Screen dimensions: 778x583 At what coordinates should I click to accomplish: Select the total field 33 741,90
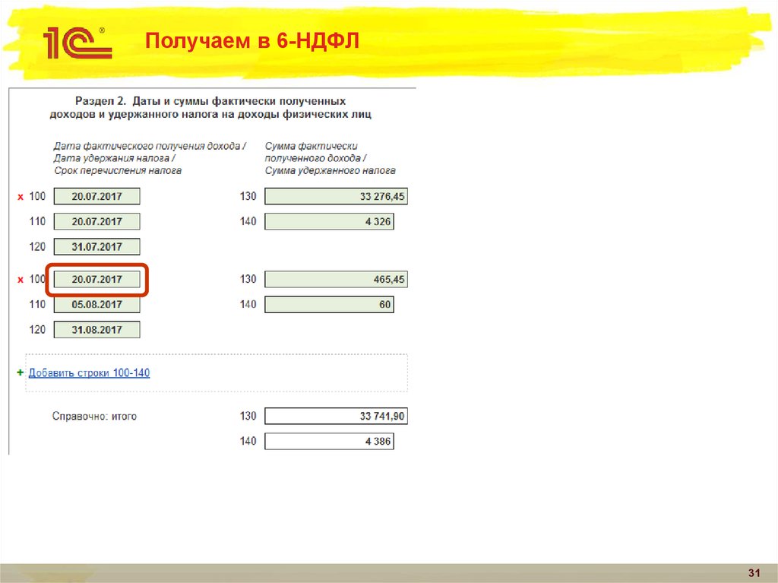click(x=335, y=416)
